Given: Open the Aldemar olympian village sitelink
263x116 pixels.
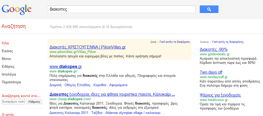Looking at the screenshot, I should (x=135, y=112).
